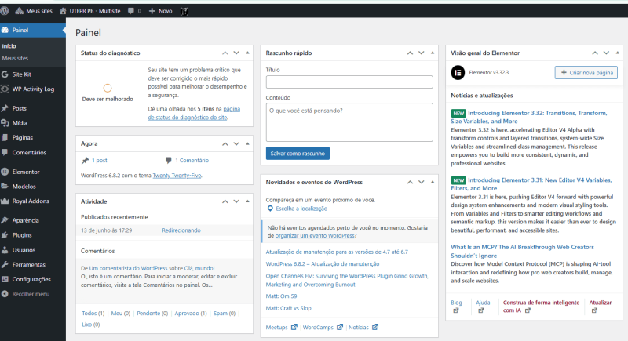Click the Salvar como rascunho button
This screenshot has width=628, height=341.
point(298,153)
